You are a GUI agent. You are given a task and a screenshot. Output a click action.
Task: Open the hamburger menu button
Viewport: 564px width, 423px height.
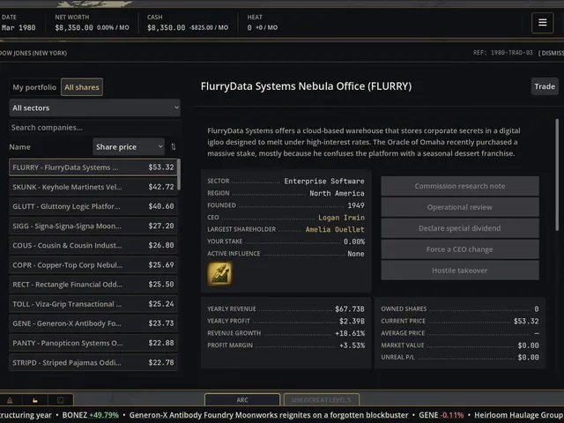[543, 22]
